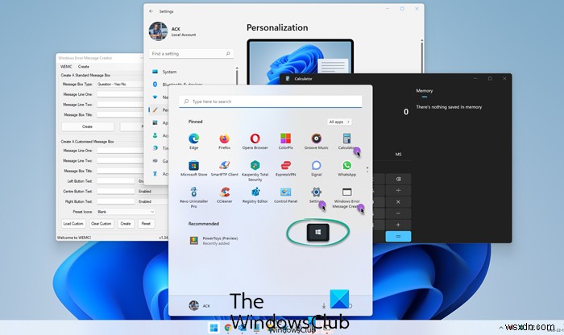564x335 pixels.
Task: Click the Windows Start button on taskbar
Action: [x=214, y=328]
